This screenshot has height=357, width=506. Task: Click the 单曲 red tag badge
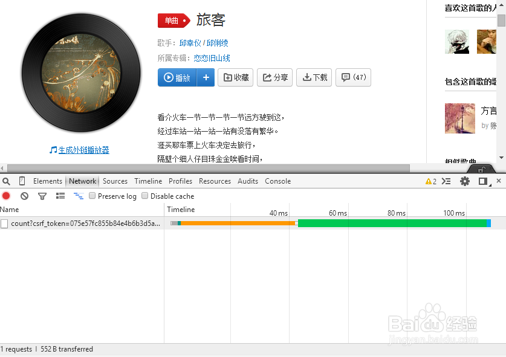coord(174,21)
